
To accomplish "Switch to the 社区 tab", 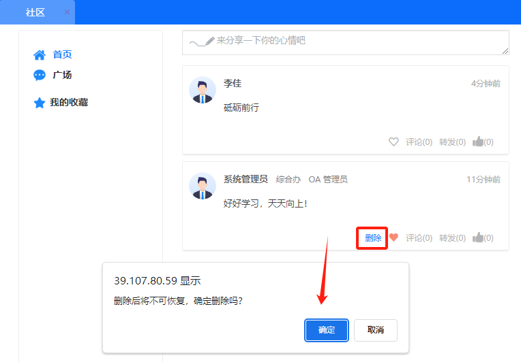I will click(x=35, y=12).
